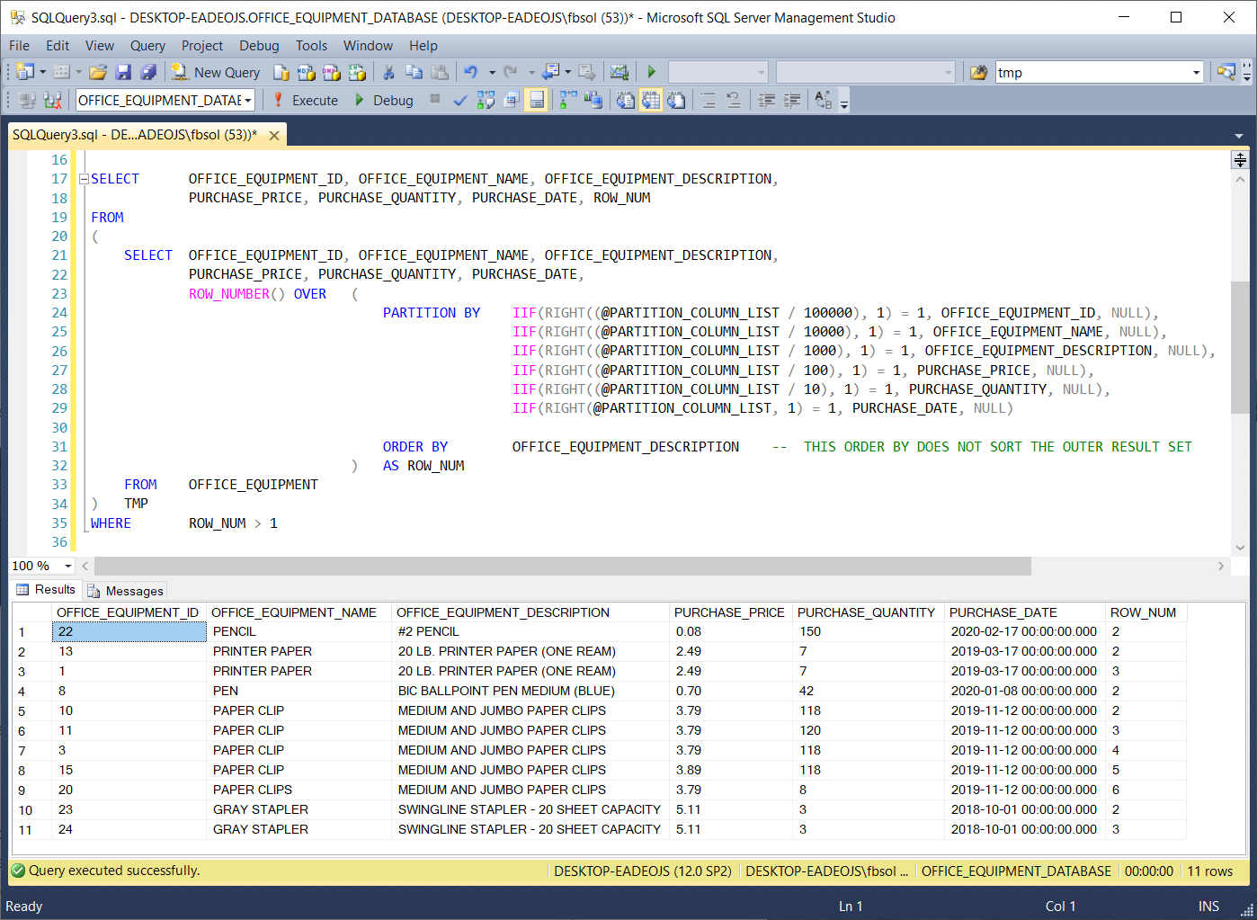Open the Query menu
The width and height of the screenshot is (1257, 920).
coord(147,45)
